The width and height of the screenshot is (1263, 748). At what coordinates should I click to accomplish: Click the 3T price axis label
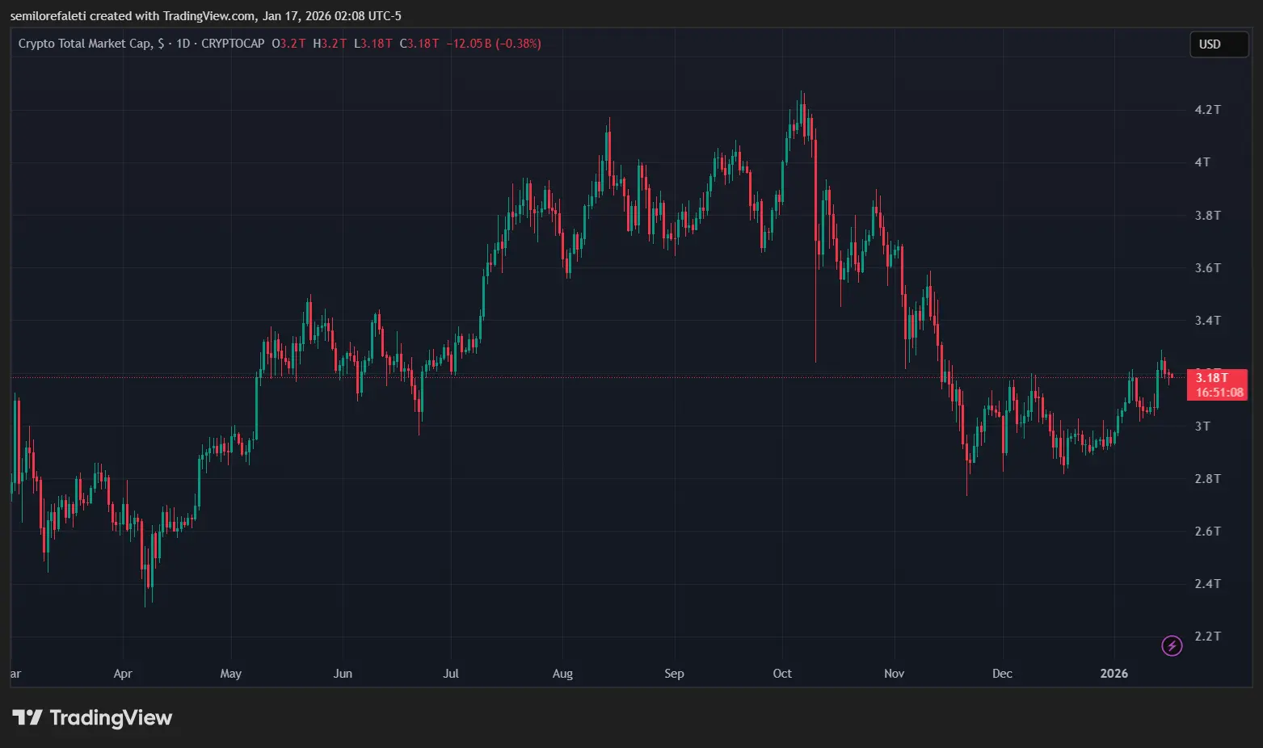tap(1202, 427)
